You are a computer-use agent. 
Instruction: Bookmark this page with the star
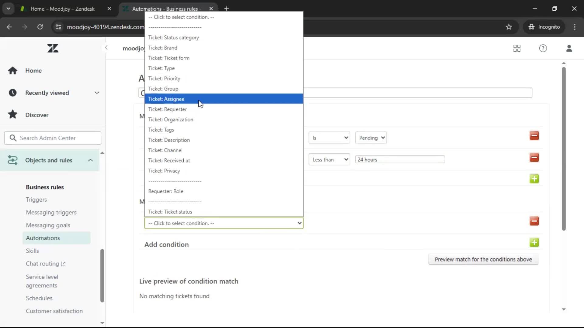pos(509,27)
